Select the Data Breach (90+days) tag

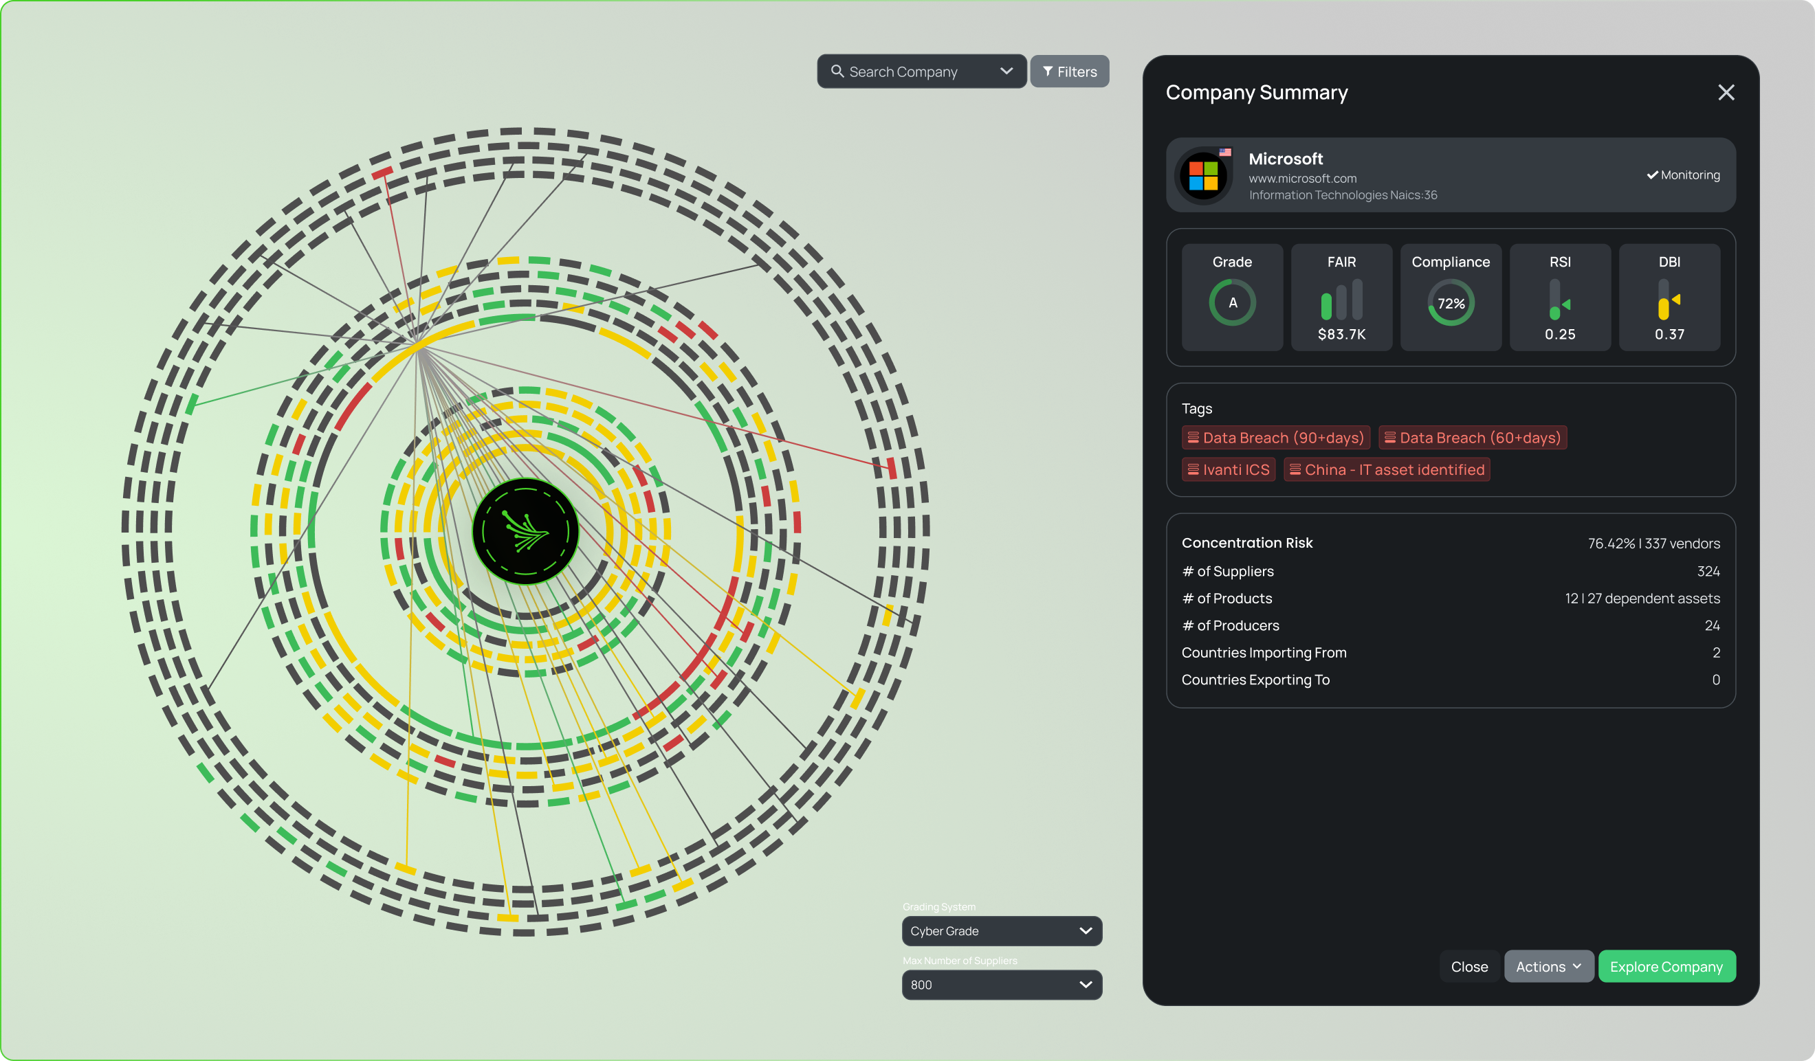(1275, 438)
